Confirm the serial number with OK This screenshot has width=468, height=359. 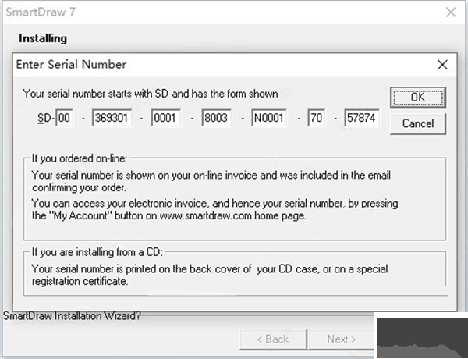[418, 98]
